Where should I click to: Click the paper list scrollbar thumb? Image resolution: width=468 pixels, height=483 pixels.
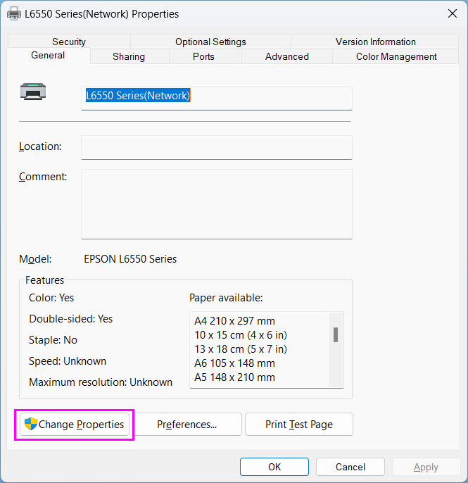pyautogui.click(x=336, y=334)
